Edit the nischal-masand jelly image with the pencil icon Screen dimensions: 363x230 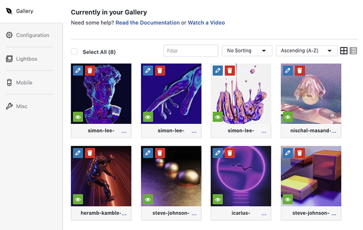[x=288, y=71]
